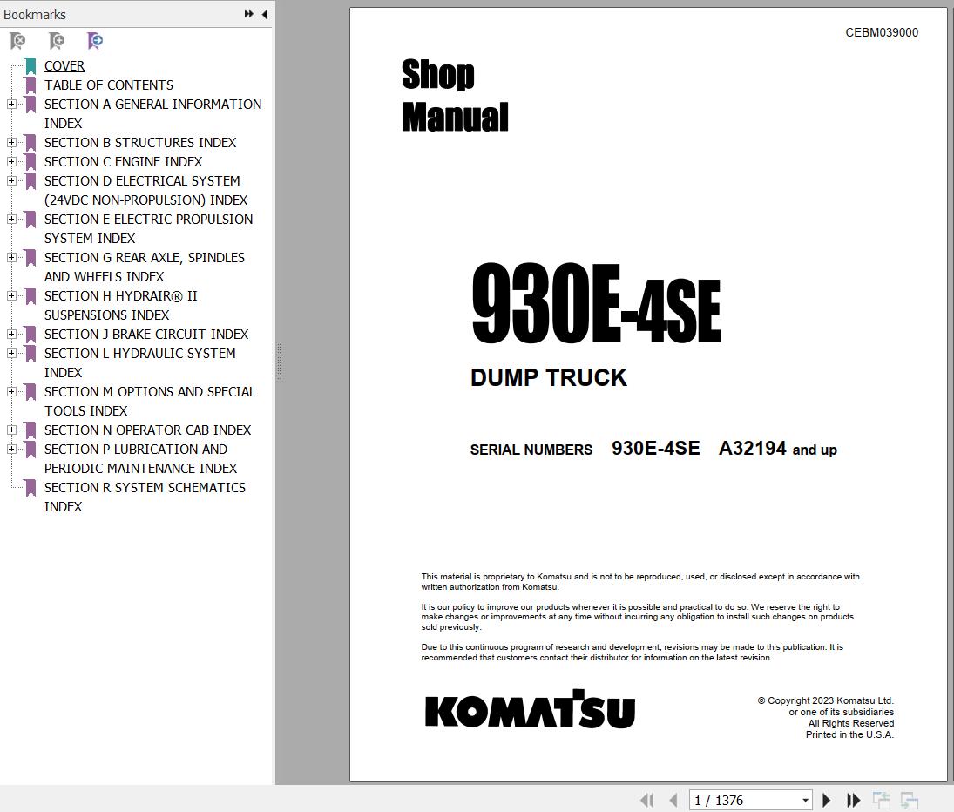This screenshot has height=812, width=954.
Task: Click the Shop Manual heading on the page
Action: point(455,95)
